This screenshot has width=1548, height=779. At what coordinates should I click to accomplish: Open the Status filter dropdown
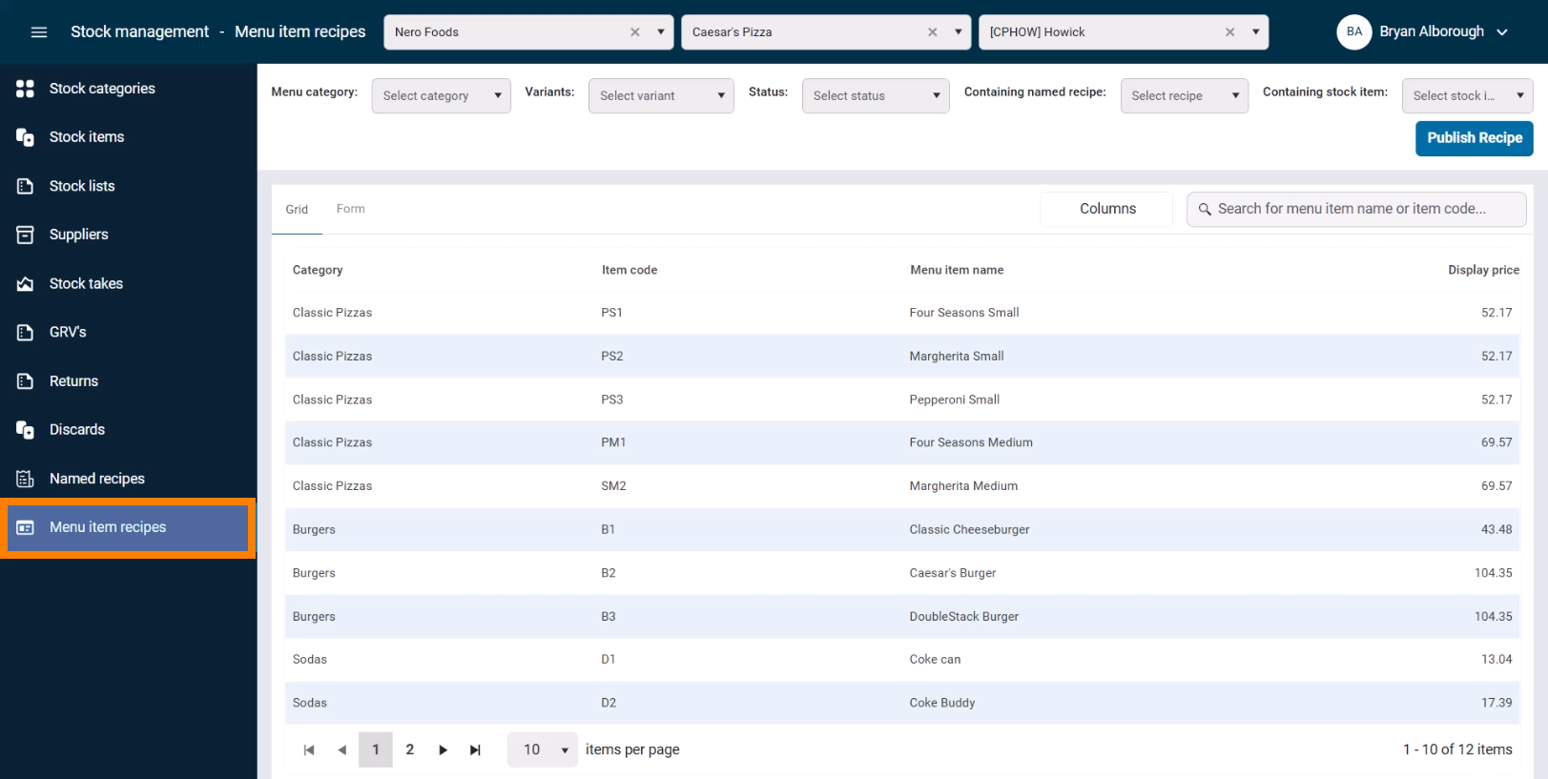pyautogui.click(x=875, y=96)
